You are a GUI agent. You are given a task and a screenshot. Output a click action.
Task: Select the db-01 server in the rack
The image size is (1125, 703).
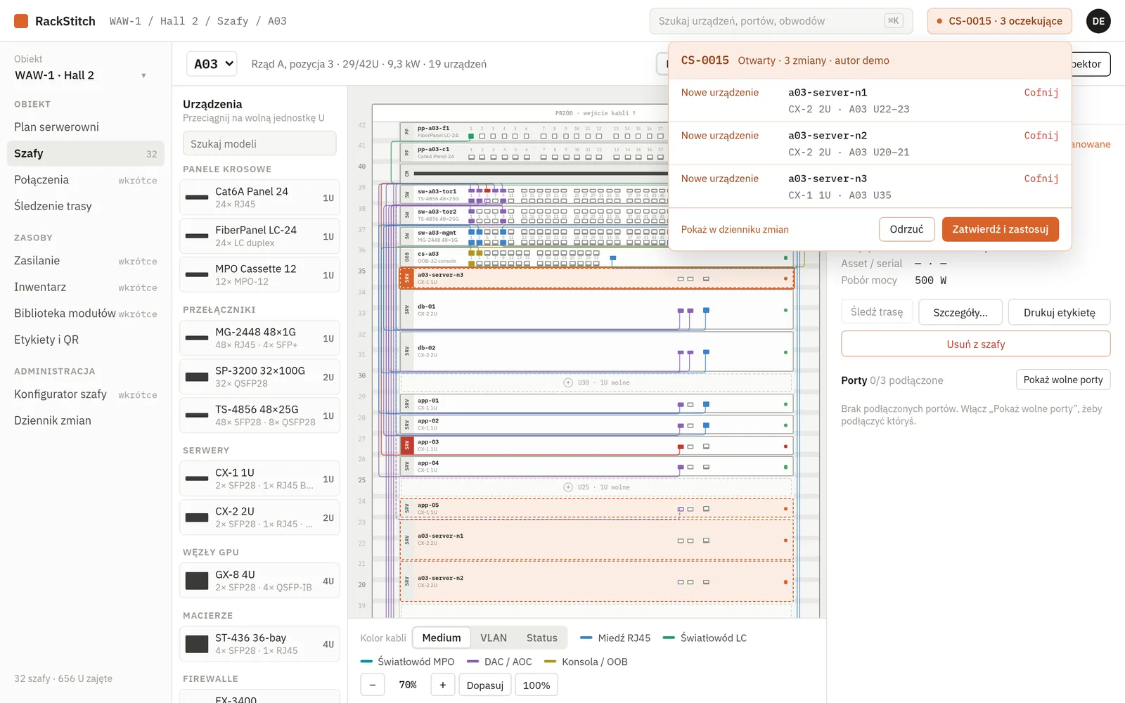(x=596, y=310)
